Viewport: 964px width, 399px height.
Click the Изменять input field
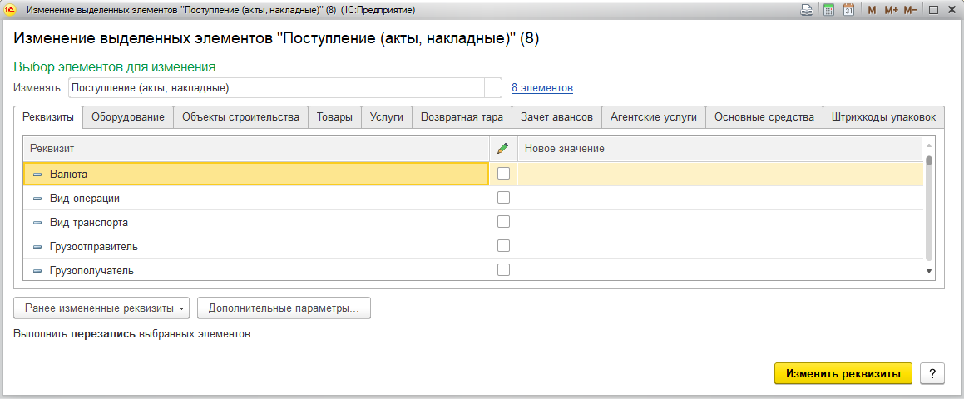277,88
